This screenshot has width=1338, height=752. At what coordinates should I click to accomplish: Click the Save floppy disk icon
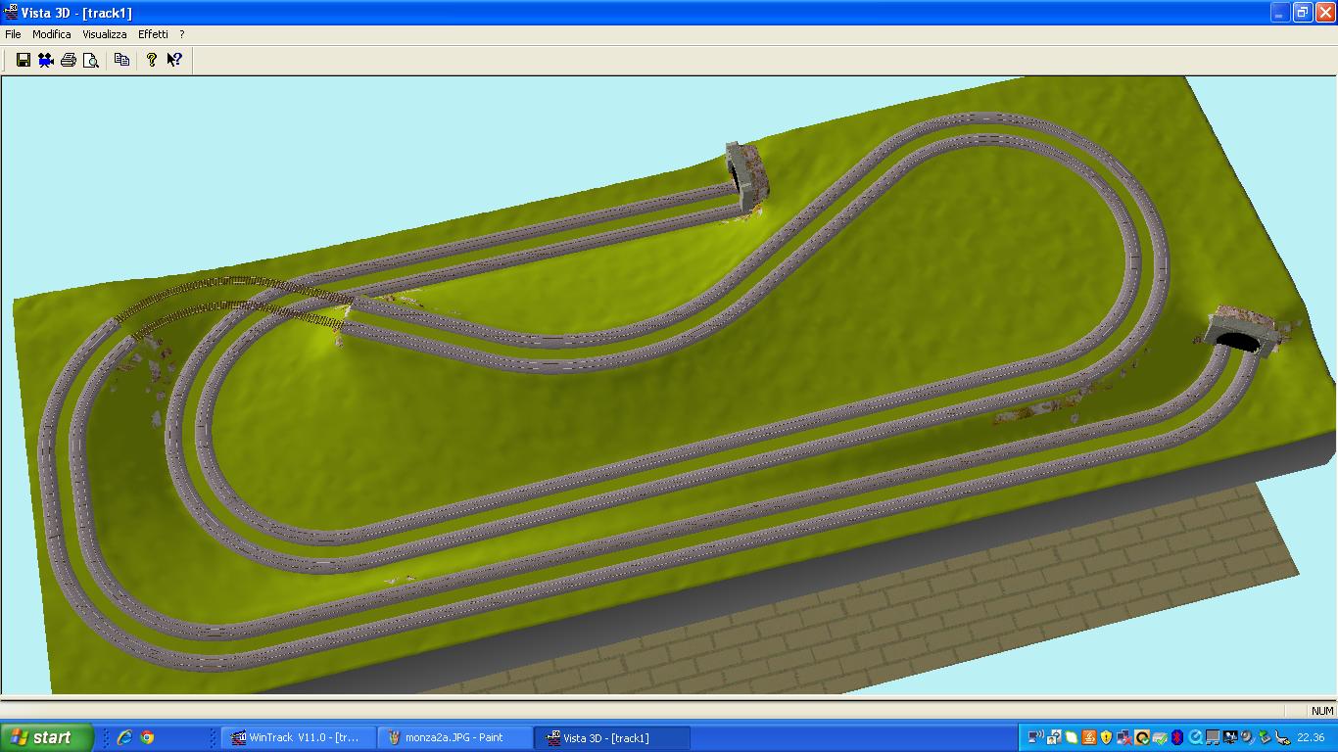[x=24, y=60]
